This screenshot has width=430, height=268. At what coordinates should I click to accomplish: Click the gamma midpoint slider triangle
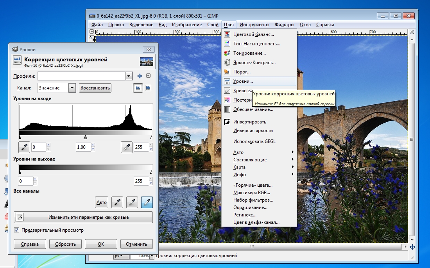click(85, 137)
